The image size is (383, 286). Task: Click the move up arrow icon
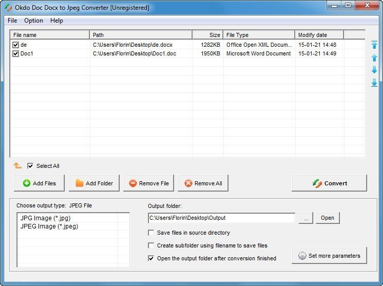point(374,58)
